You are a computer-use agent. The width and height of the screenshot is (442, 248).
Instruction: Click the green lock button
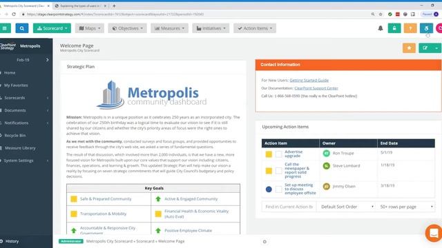pyautogui.click(x=394, y=28)
